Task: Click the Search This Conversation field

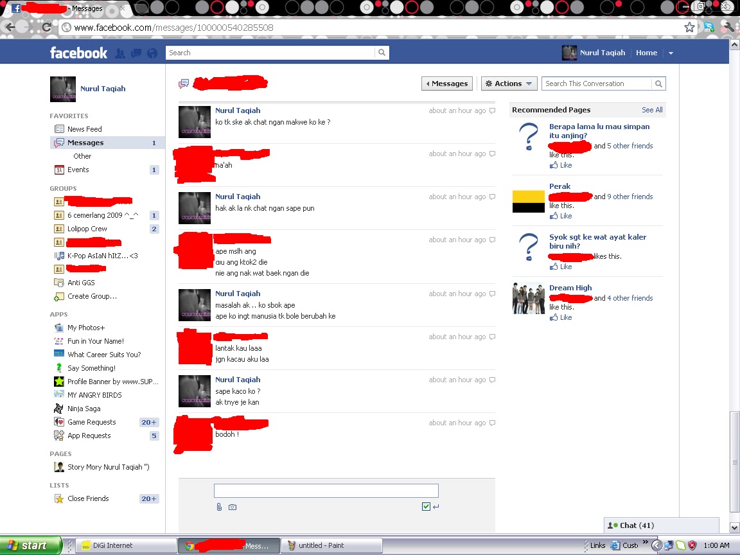Action: pyautogui.click(x=597, y=84)
